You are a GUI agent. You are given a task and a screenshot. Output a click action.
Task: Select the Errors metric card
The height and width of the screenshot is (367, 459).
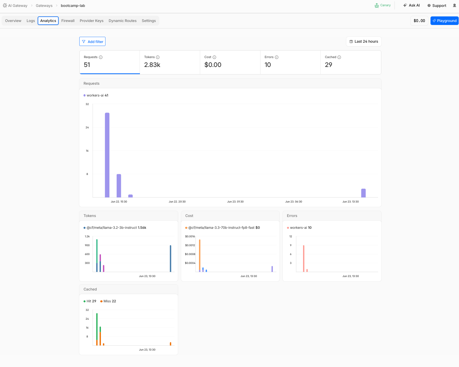coord(290,62)
